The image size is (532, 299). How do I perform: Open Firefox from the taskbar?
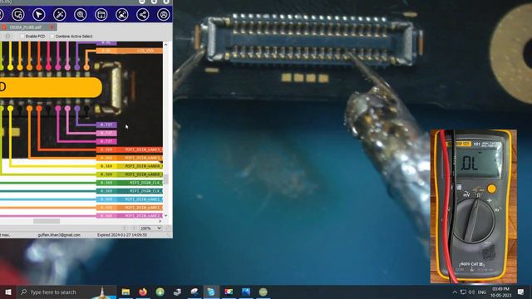(143, 292)
